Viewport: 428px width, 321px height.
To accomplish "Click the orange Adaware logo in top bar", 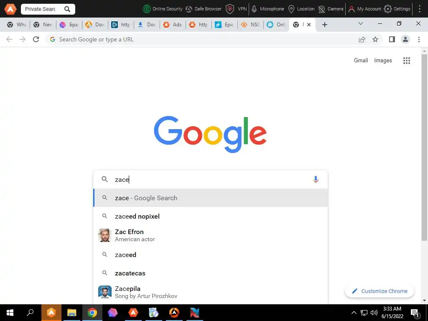I will tap(10, 9).
